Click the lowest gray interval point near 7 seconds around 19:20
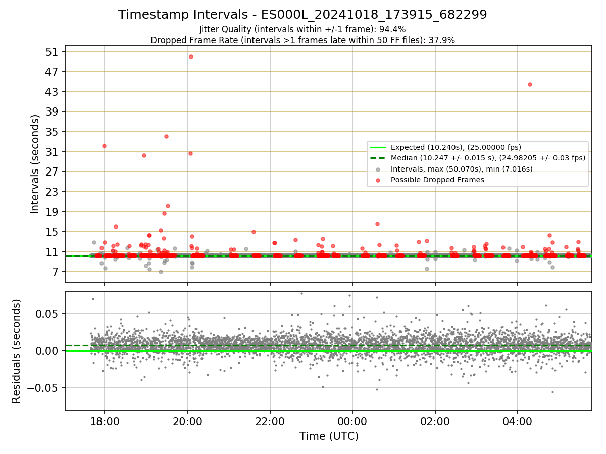 [x=161, y=272]
